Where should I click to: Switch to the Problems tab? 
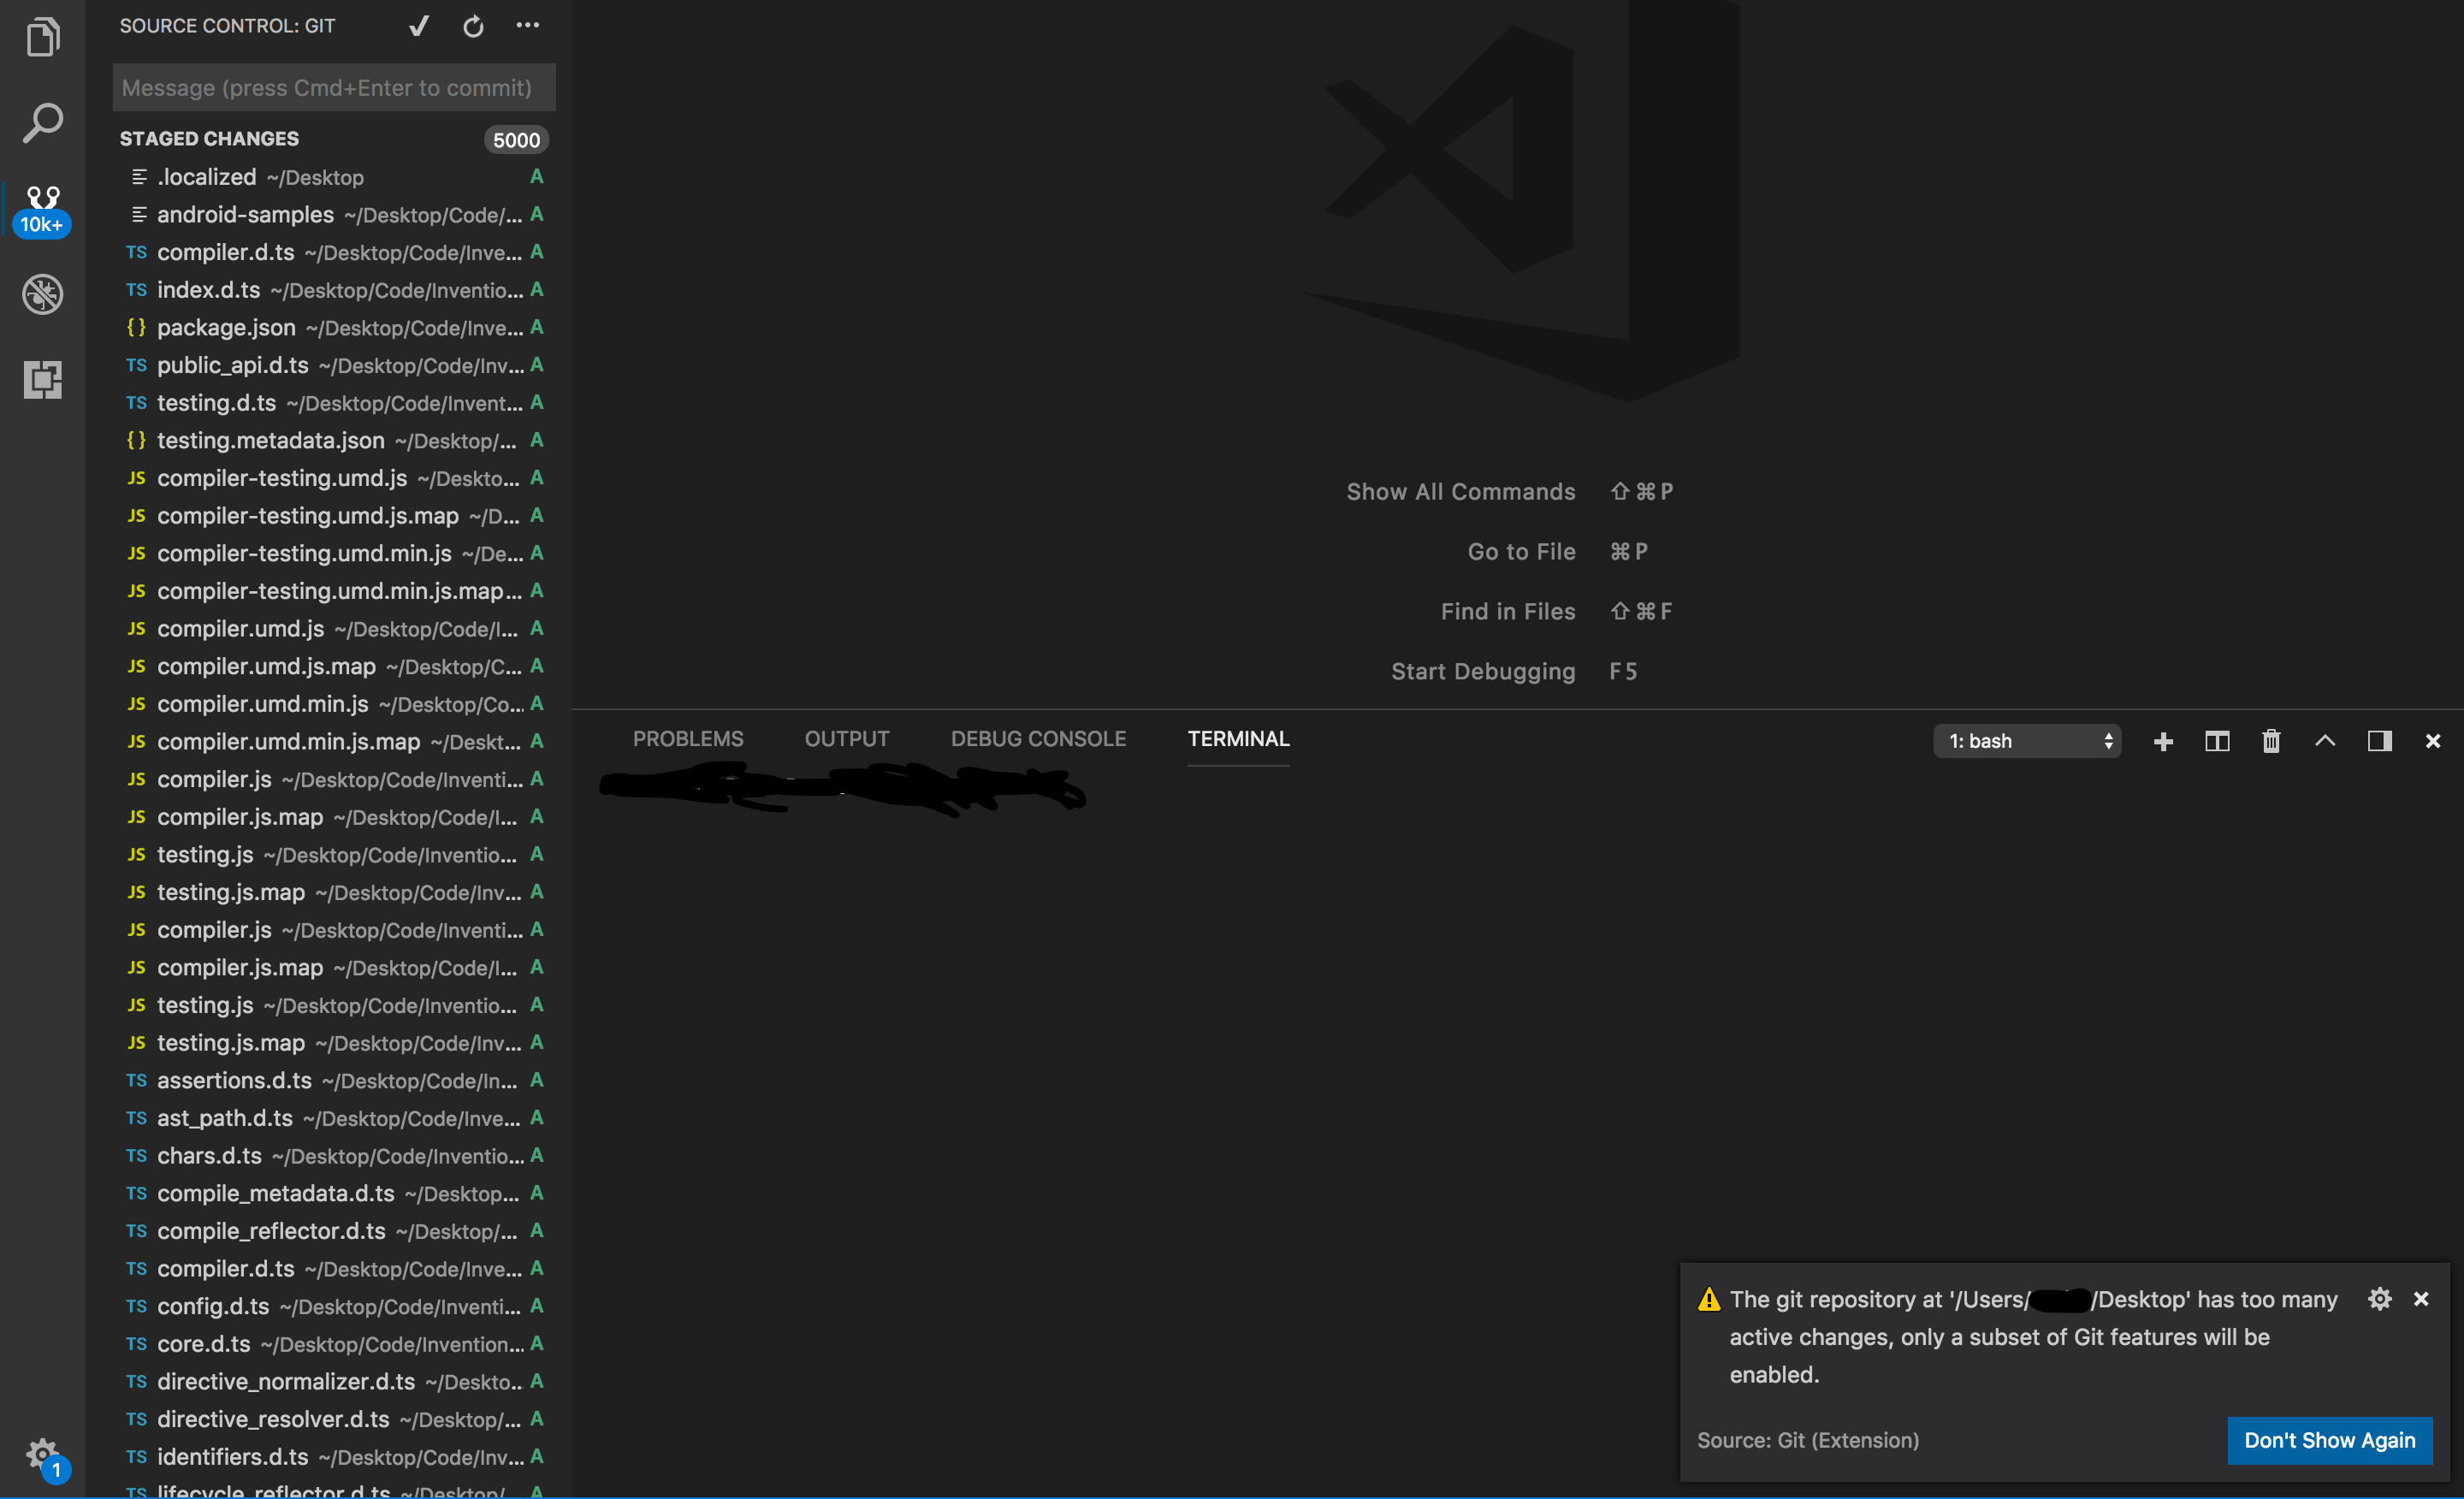click(688, 739)
